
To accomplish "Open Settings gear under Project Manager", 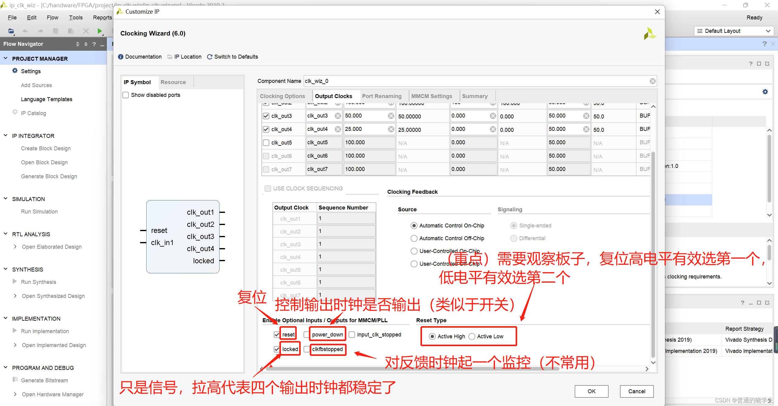I will (x=15, y=71).
